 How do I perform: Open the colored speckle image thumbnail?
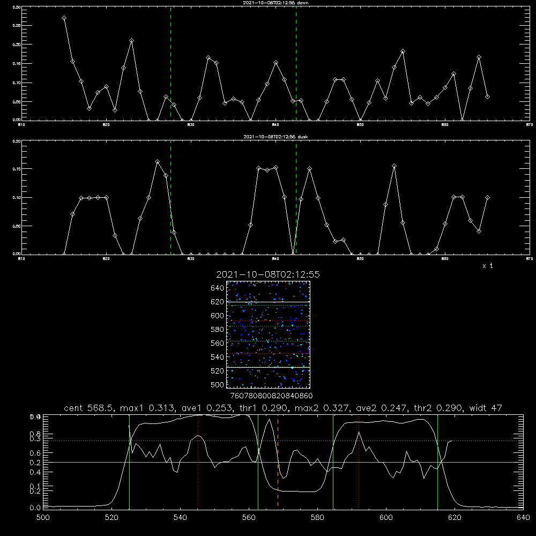coord(269,334)
